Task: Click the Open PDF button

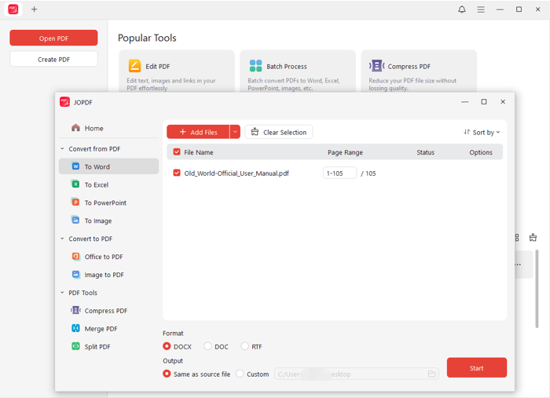Action: pos(53,38)
